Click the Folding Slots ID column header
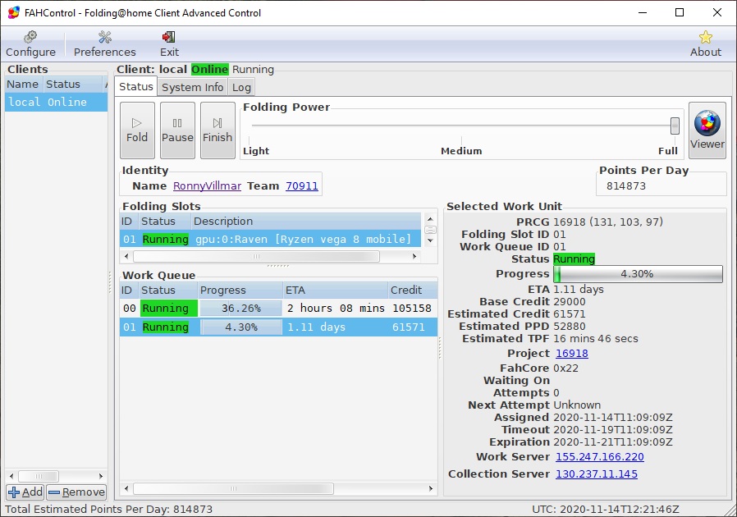Screen dimensions: 737x517 [129, 222]
